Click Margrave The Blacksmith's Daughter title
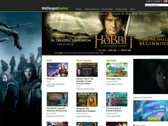This screenshot has height=126, width=168. pos(86,110)
